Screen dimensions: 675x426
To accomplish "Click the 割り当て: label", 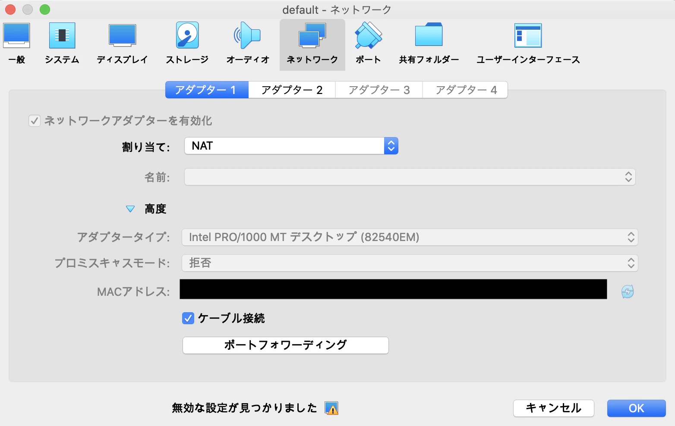I will click(146, 147).
